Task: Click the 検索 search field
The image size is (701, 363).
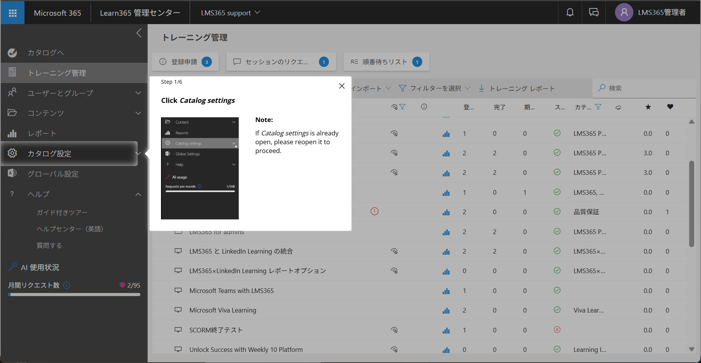Action: [644, 88]
